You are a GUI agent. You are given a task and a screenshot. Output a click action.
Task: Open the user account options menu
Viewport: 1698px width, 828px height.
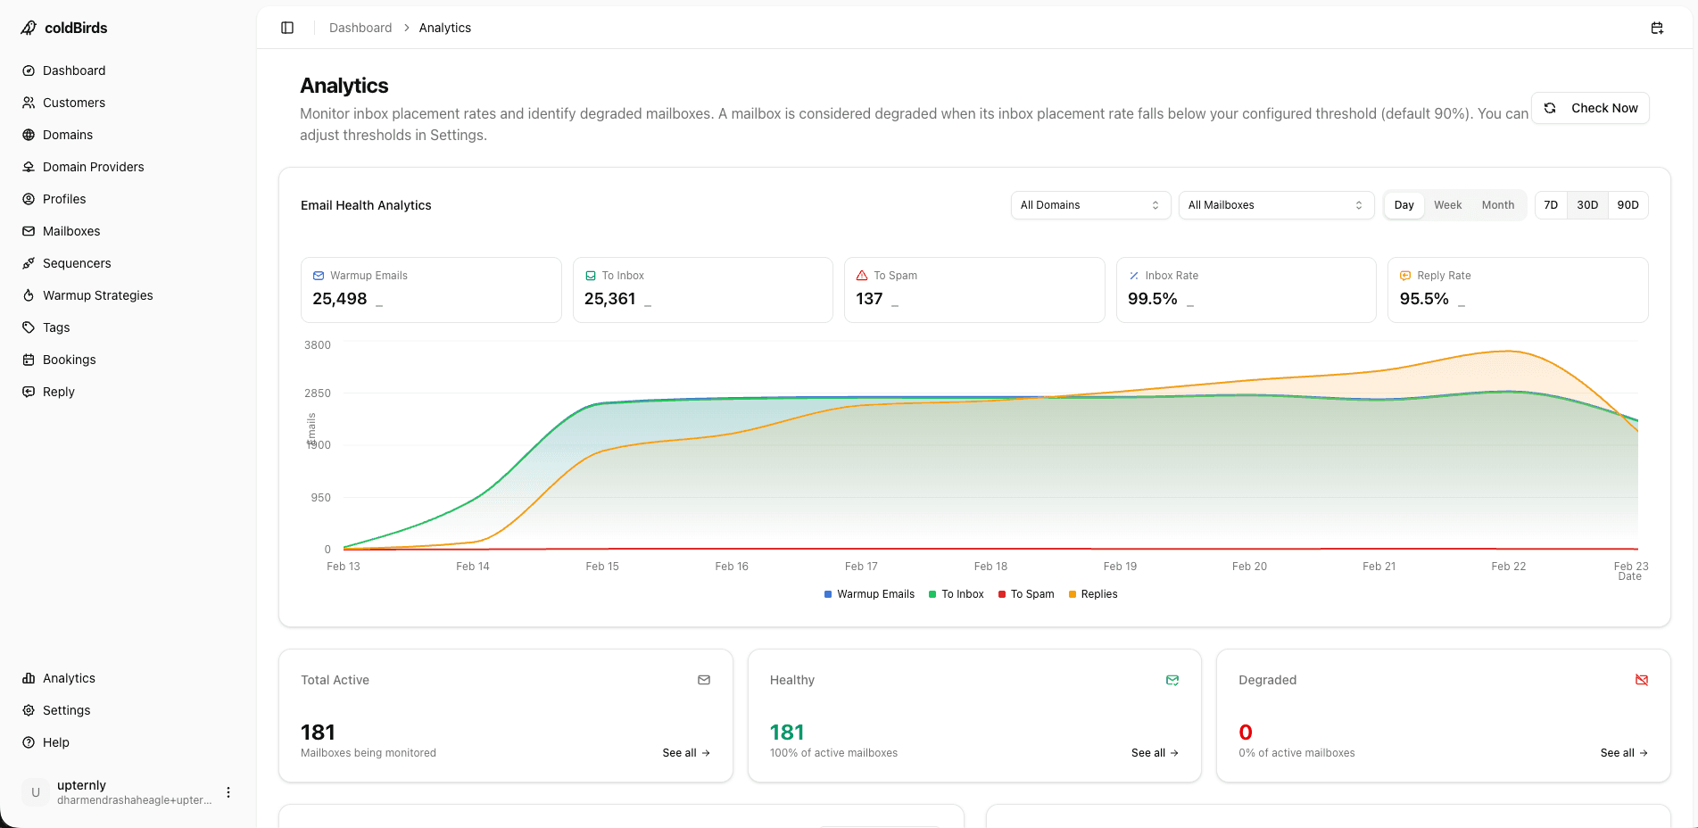point(228,791)
